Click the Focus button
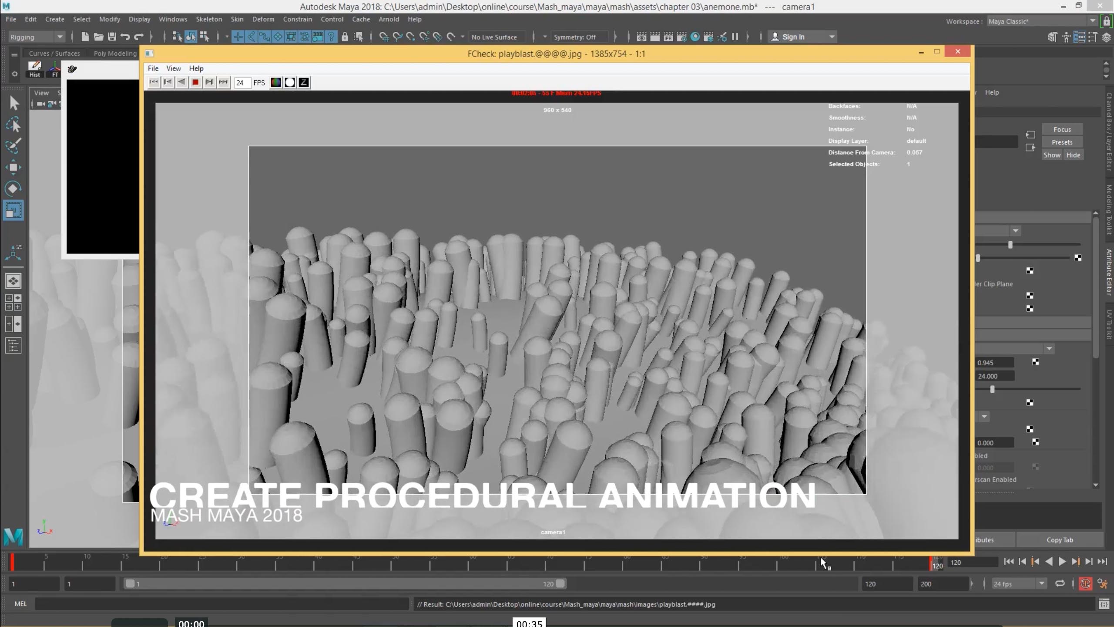This screenshot has height=627, width=1114. click(1062, 129)
